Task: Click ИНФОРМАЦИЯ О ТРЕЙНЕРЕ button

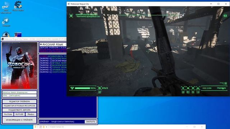Action: (19, 120)
